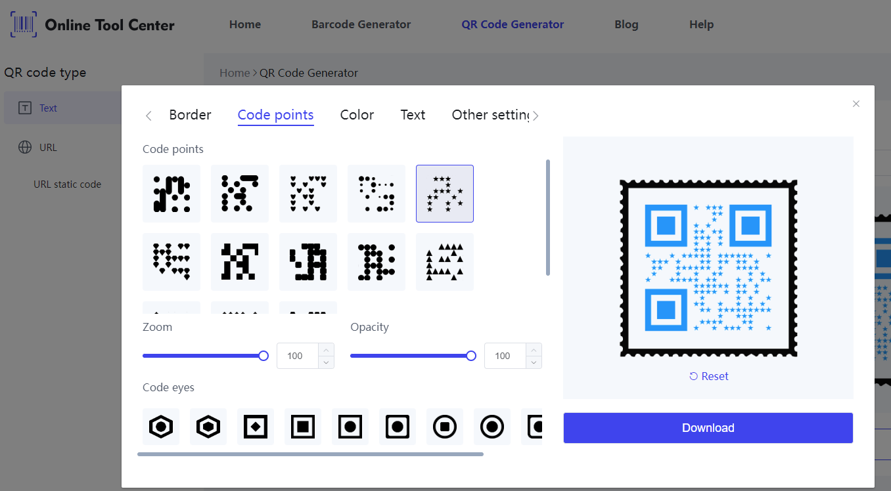
Task: Select the rounded-bar code points pattern
Action: [x=171, y=194]
